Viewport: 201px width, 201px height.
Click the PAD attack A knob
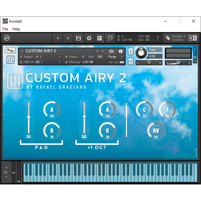(52, 110)
